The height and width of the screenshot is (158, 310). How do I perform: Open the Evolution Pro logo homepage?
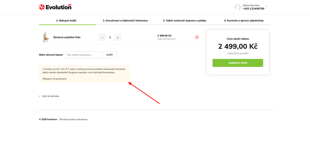[x=55, y=7]
